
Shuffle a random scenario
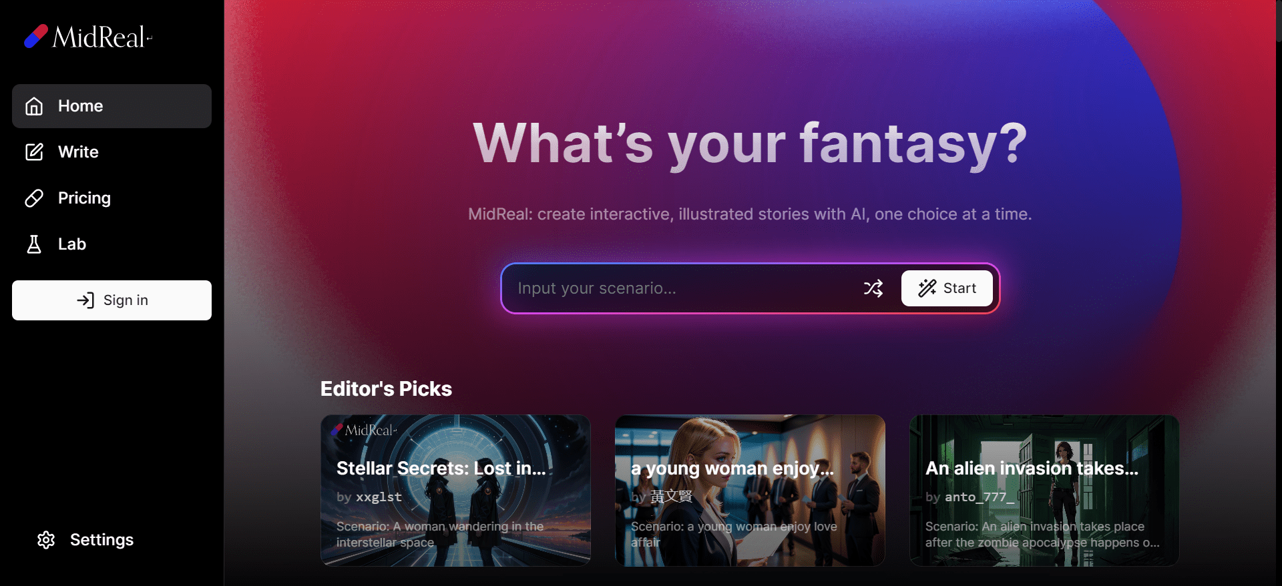point(873,288)
